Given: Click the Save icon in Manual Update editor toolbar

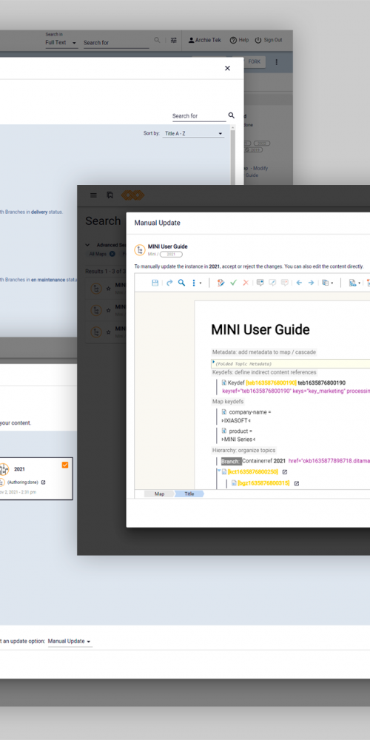Looking at the screenshot, I should tap(155, 283).
